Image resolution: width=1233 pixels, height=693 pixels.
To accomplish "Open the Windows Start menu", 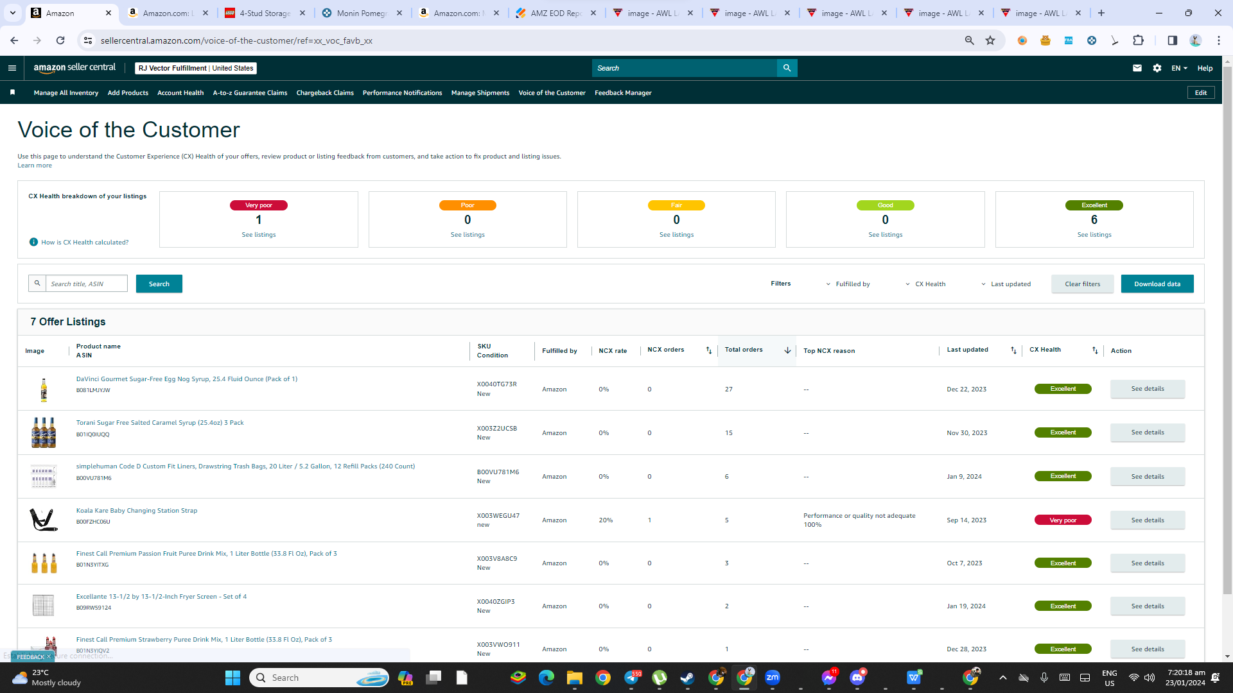I will point(232,678).
